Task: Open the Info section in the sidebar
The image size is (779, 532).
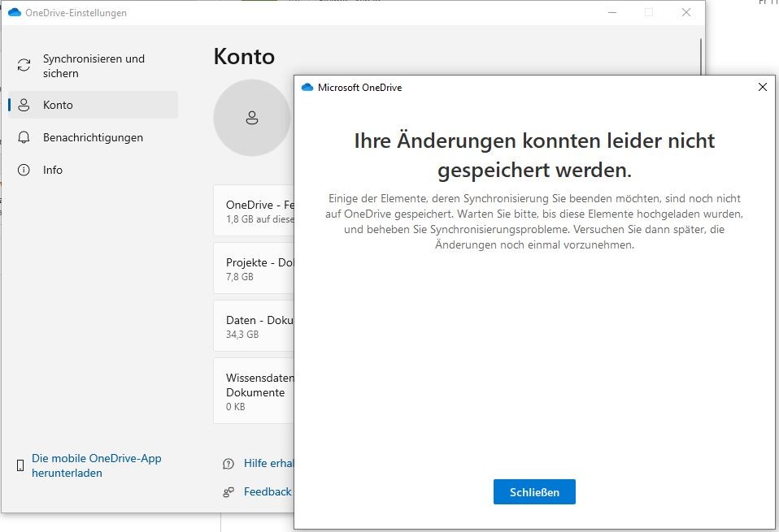Action: 93,170
